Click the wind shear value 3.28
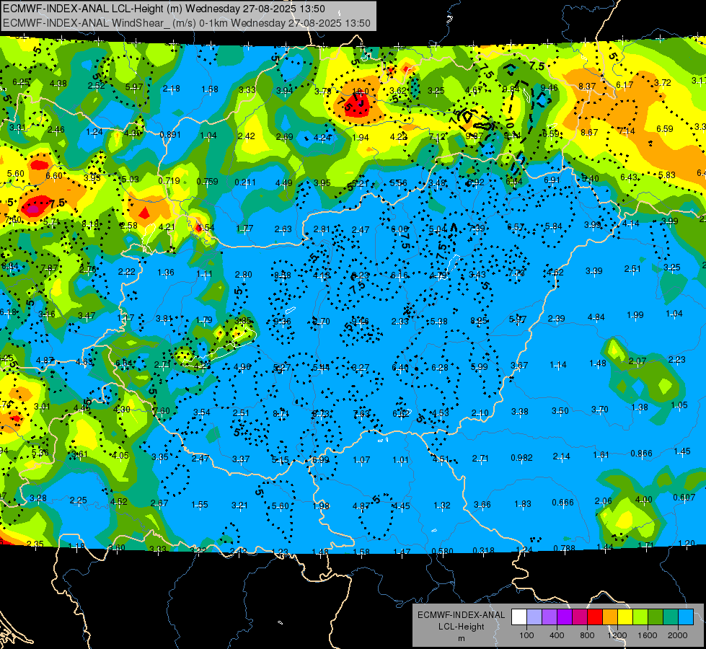The width and height of the screenshot is (706, 649). coord(38,498)
